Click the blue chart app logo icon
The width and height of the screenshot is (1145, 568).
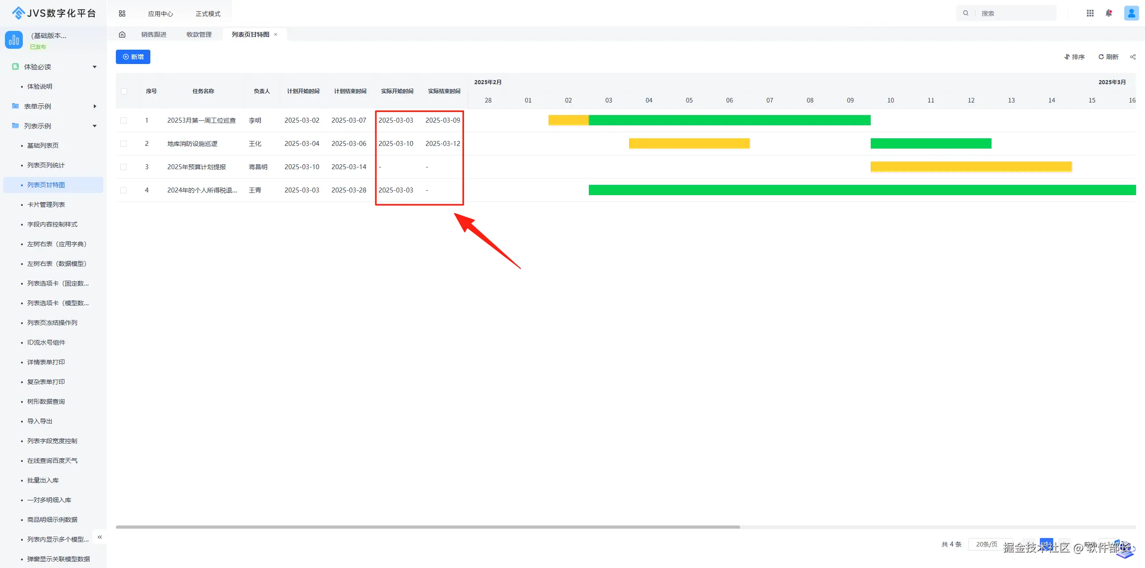[14, 40]
